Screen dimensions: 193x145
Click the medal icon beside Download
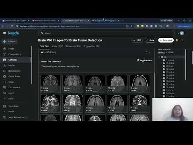(x=177, y=40)
